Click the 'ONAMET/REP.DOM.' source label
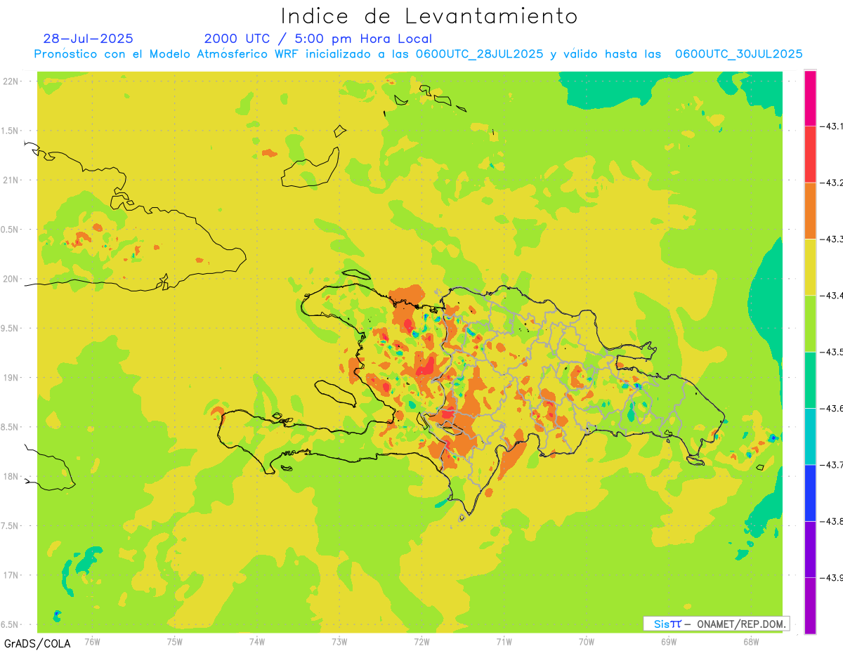 [x=740, y=624]
